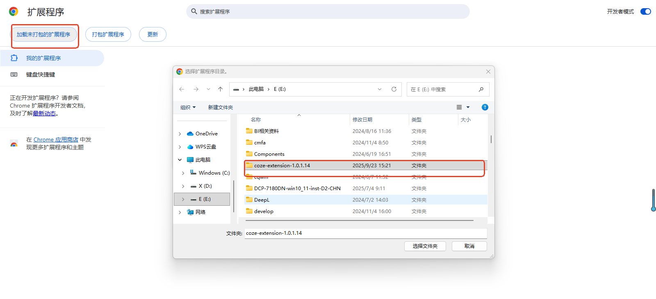Click the folder icon of cmfa
The width and height of the screenshot is (656, 299).
249,142
